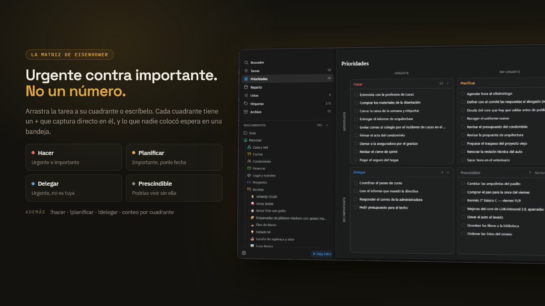Click the Tareas sun icon

(246, 71)
